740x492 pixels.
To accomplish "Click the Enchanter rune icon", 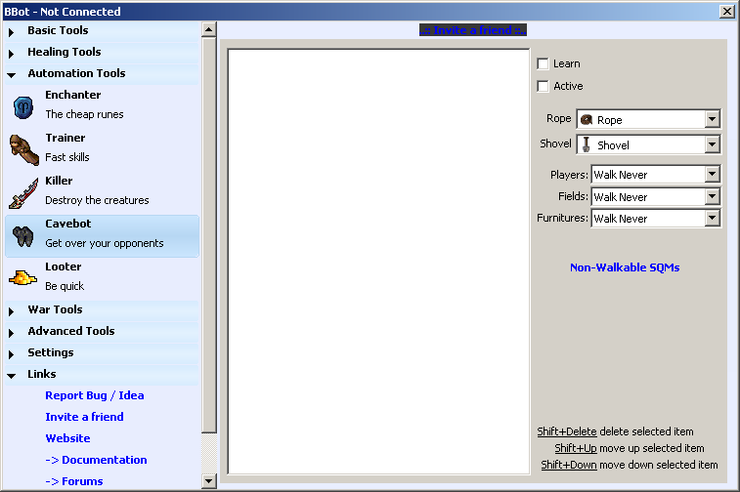I will click(x=23, y=106).
